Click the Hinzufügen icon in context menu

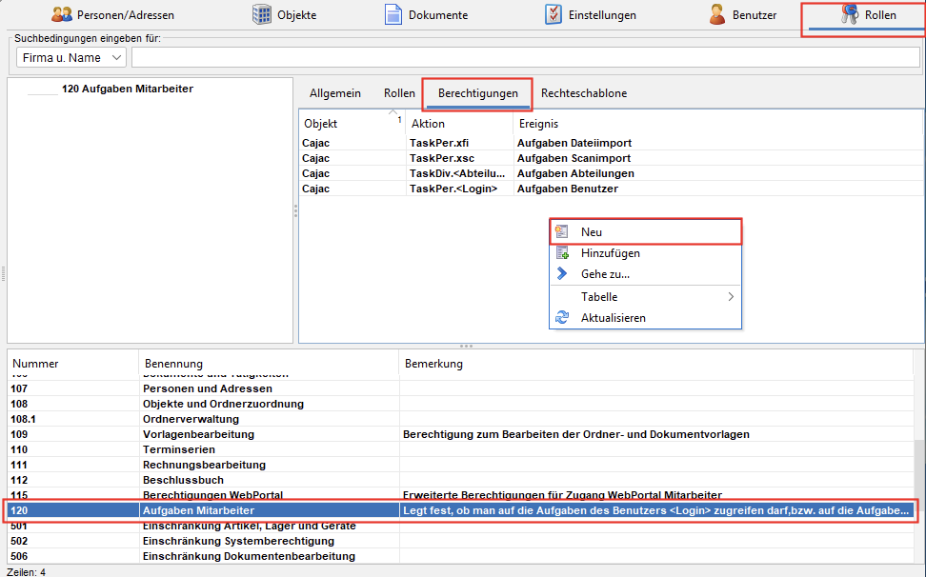[x=562, y=253]
